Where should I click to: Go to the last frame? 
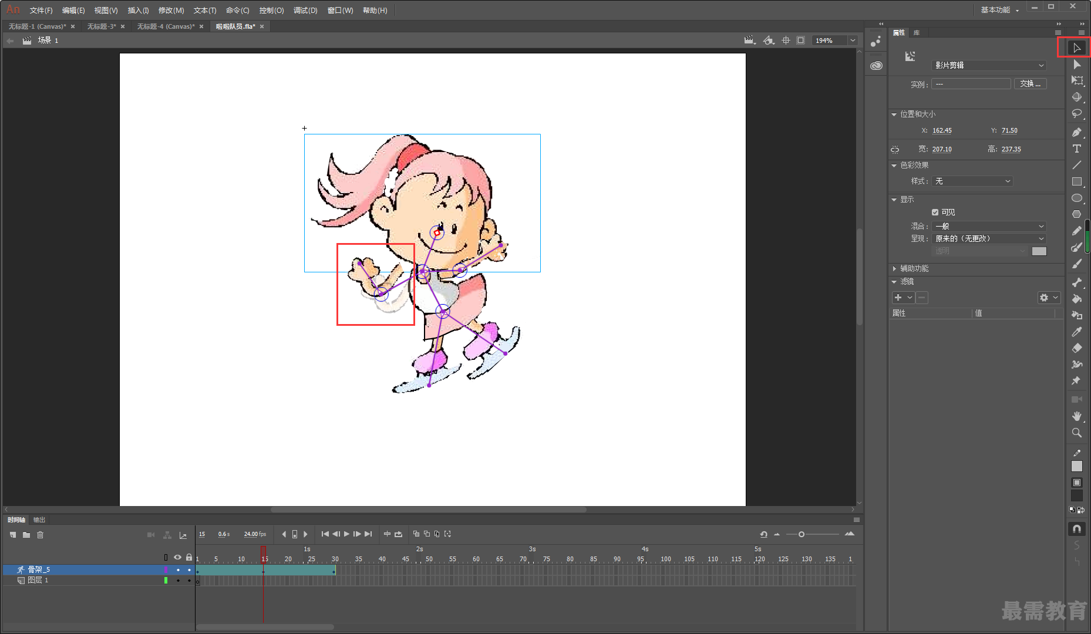click(368, 534)
